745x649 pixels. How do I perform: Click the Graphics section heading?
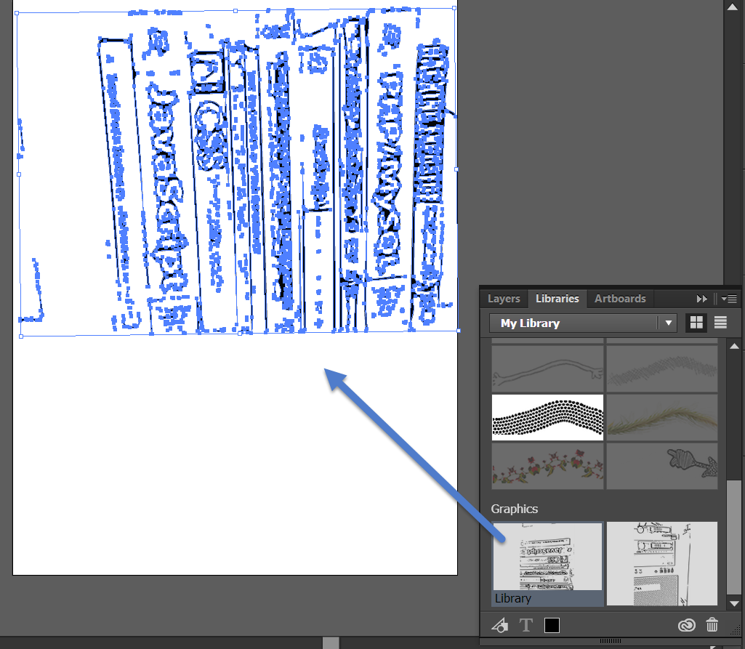[x=514, y=509]
